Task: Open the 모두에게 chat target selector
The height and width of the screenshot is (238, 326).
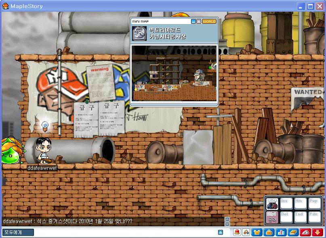Action: [x=18, y=232]
